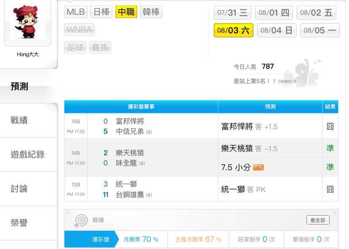
Task: Open the 遊戲紀錄 sidebar section
Action: 29,154
